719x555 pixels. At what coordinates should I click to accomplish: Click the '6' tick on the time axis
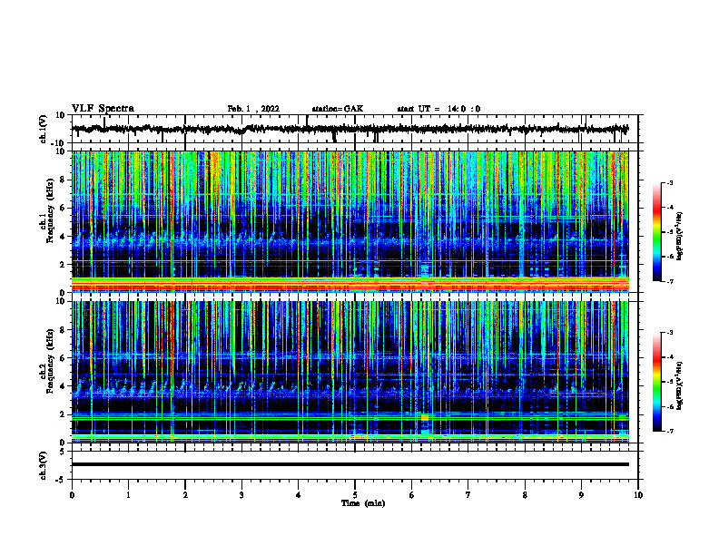click(x=412, y=495)
